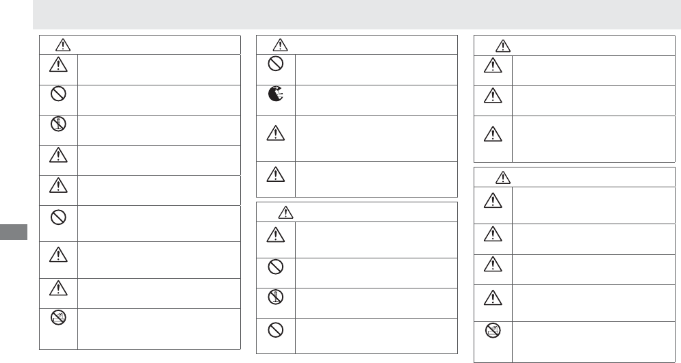
Task: Click the gray title bar across the top
Action: point(356,14)
